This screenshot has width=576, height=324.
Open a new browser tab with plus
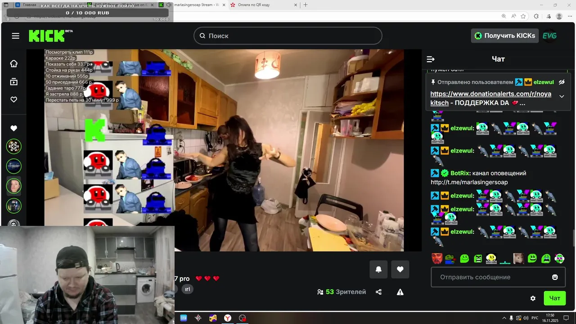(x=306, y=4)
